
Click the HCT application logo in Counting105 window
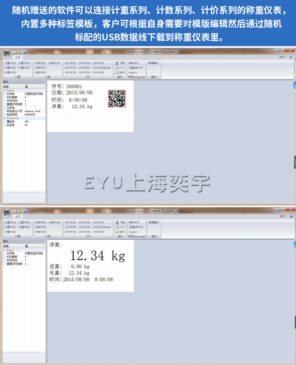pos(7,54)
